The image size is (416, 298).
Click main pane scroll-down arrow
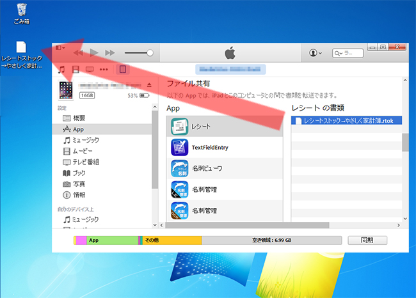click(405, 219)
